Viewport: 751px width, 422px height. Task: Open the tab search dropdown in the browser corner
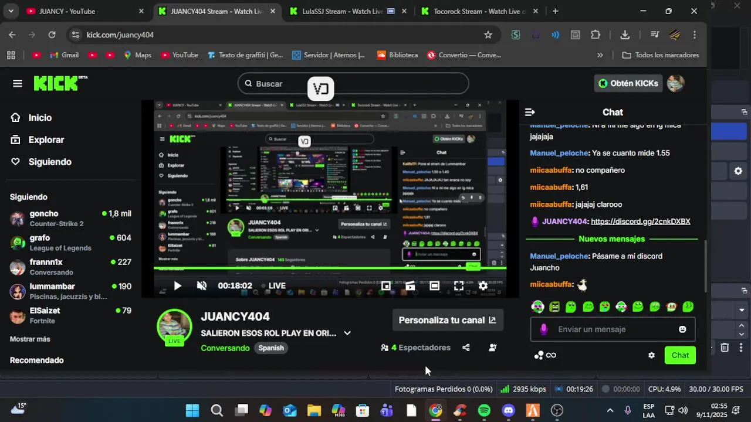(x=11, y=11)
